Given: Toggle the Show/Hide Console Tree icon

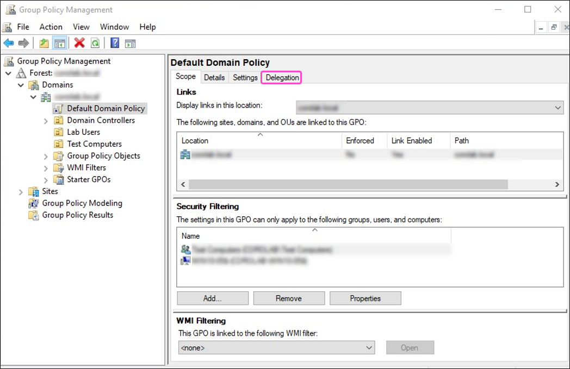Looking at the screenshot, I should 59,43.
